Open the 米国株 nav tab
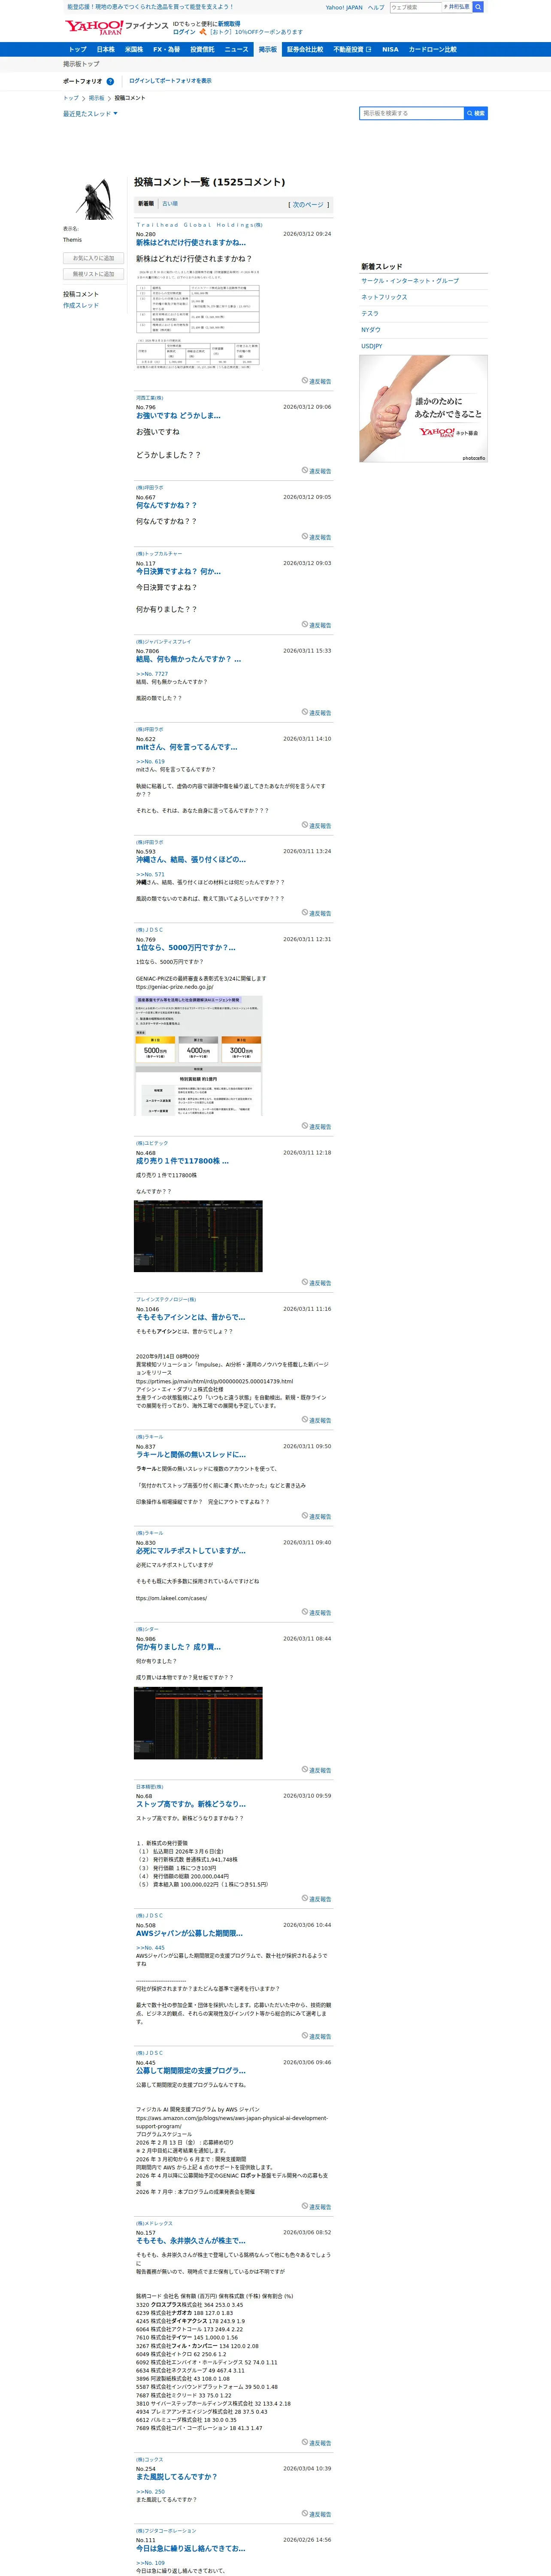This screenshot has height=2576, width=551. tap(133, 49)
